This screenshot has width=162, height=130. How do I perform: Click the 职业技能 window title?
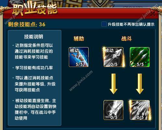(x=35, y=10)
